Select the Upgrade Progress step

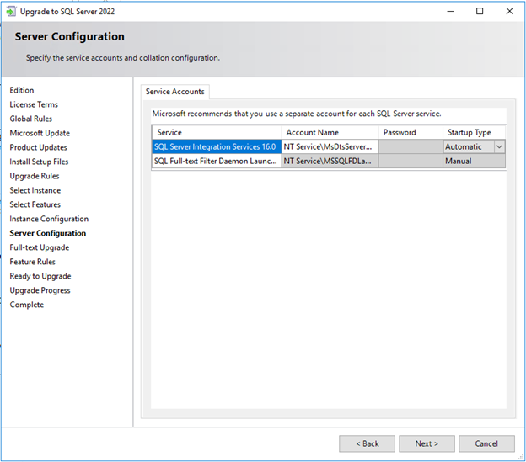pos(40,290)
